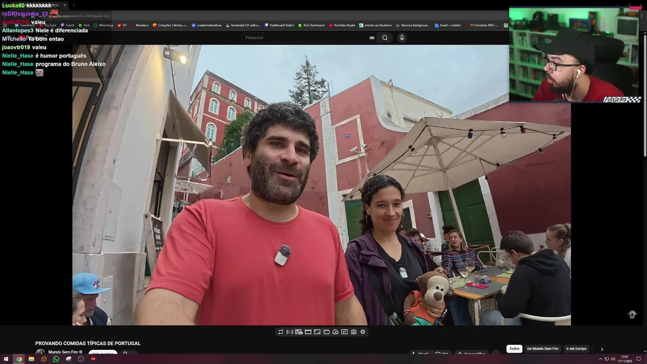Open OBS Studio from the taskbar
The height and width of the screenshot is (364, 647).
(x=81, y=359)
